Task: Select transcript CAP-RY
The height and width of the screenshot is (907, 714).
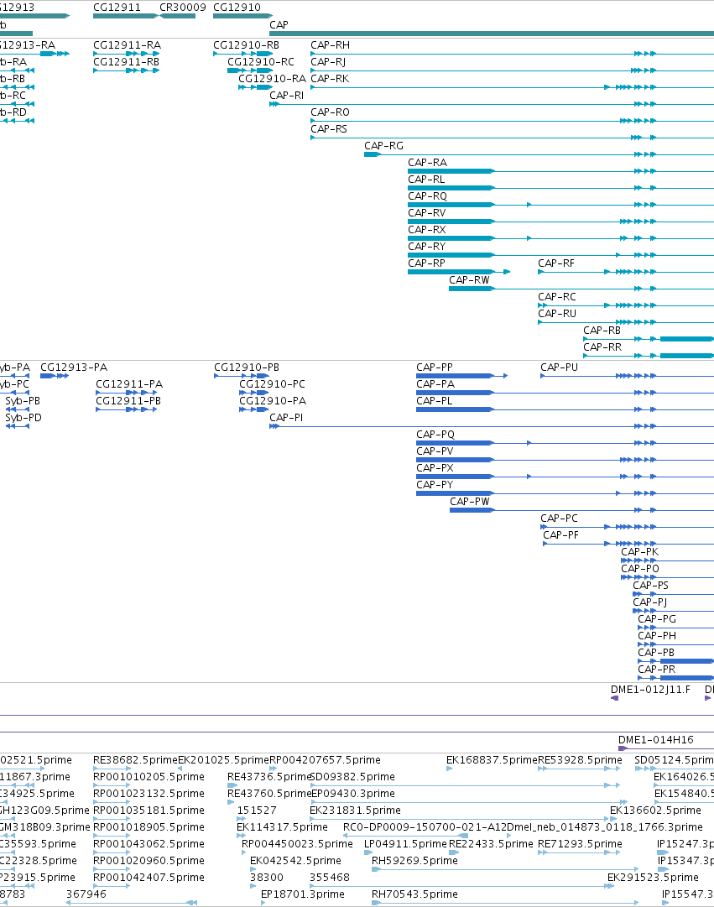Action: pyautogui.click(x=426, y=247)
